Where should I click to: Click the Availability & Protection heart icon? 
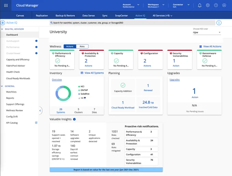83,53
